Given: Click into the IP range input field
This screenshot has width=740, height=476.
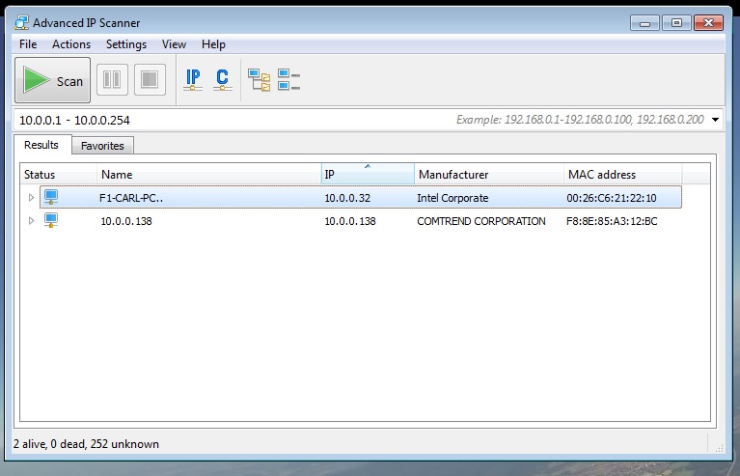Looking at the screenshot, I should [369, 120].
